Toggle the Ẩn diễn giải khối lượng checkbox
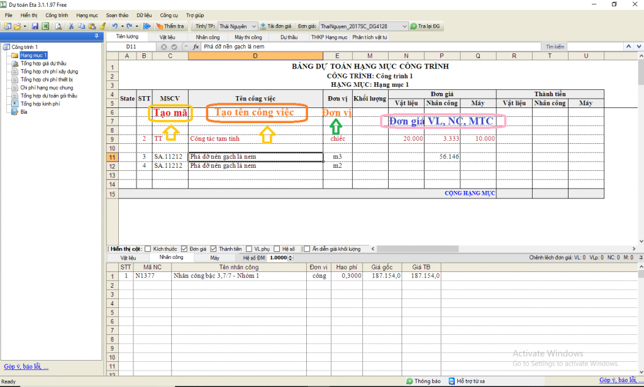The image size is (644, 387). pos(307,249)
